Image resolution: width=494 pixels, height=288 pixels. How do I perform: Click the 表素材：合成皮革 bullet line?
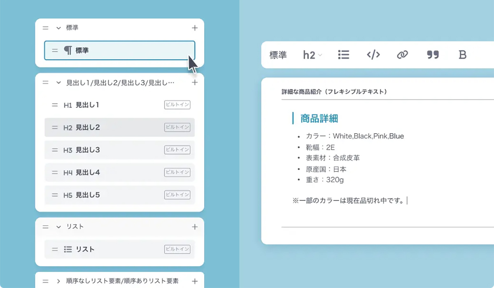[x=333, y=158]
